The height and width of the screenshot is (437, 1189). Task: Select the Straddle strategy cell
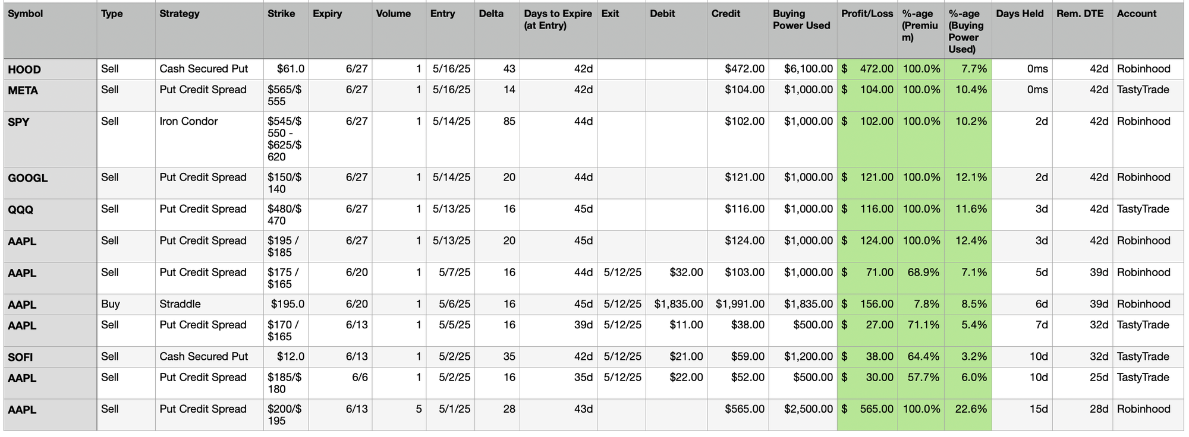209,305
